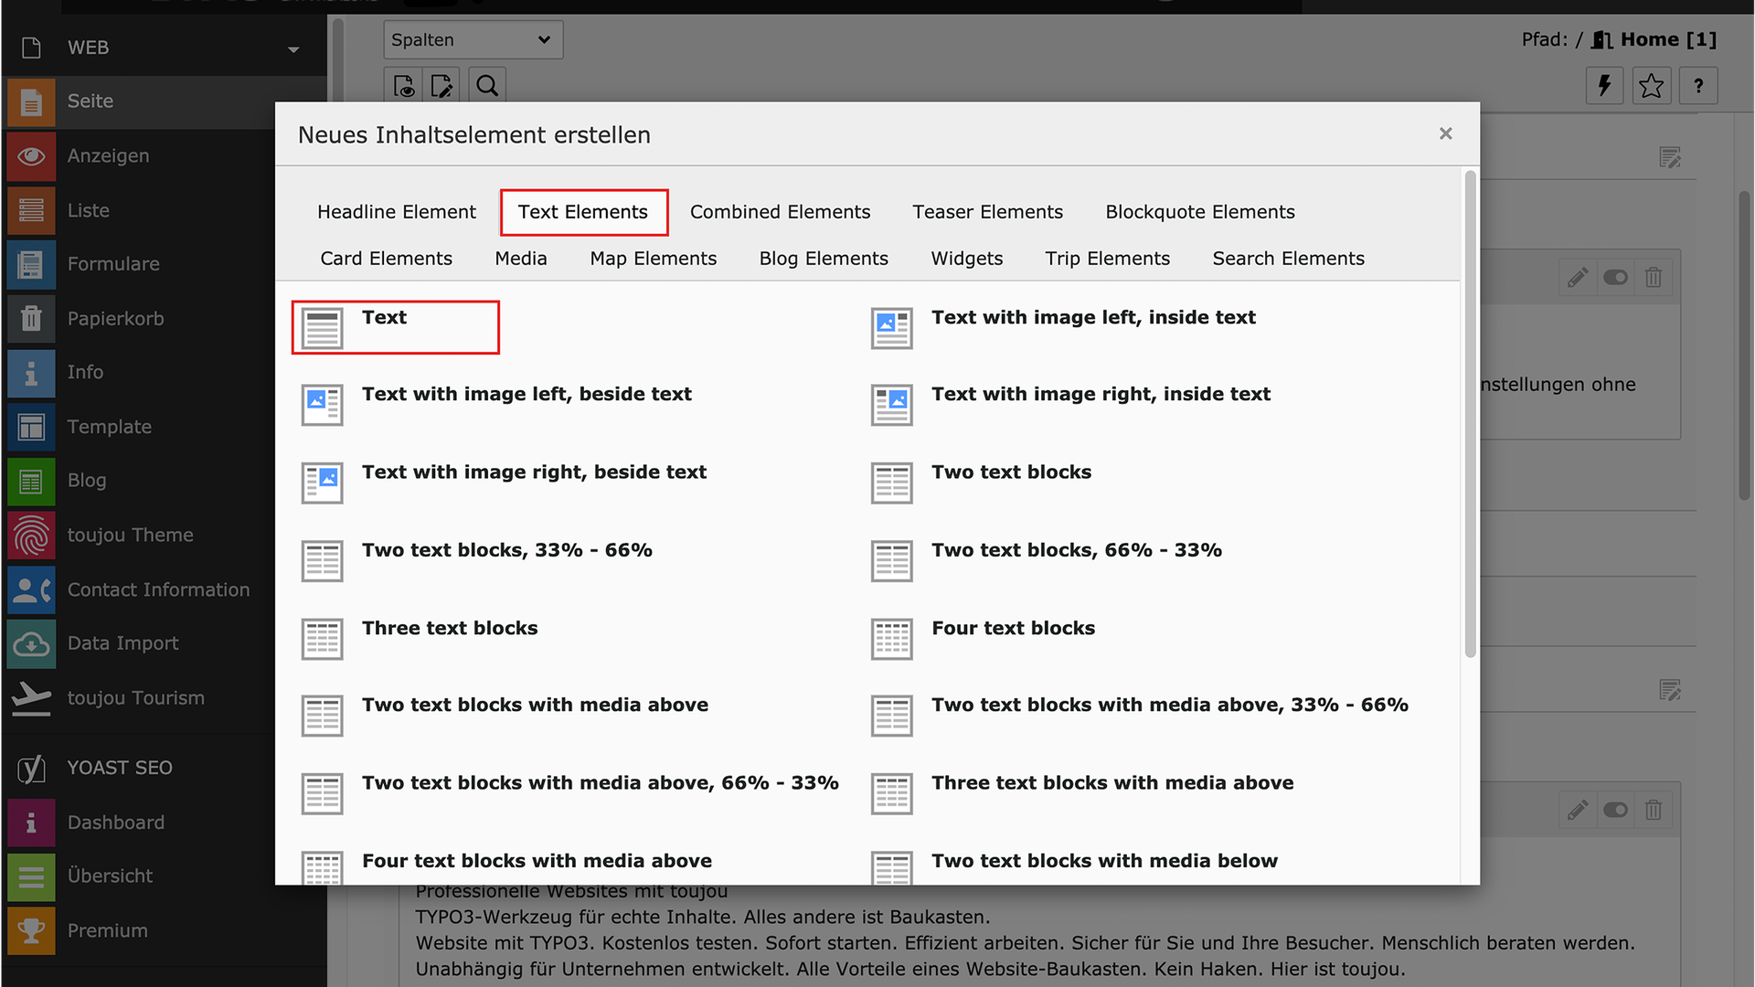Toggle visibility of lower content element
Screen dimensions: 1755x987
coord(1615,810)
